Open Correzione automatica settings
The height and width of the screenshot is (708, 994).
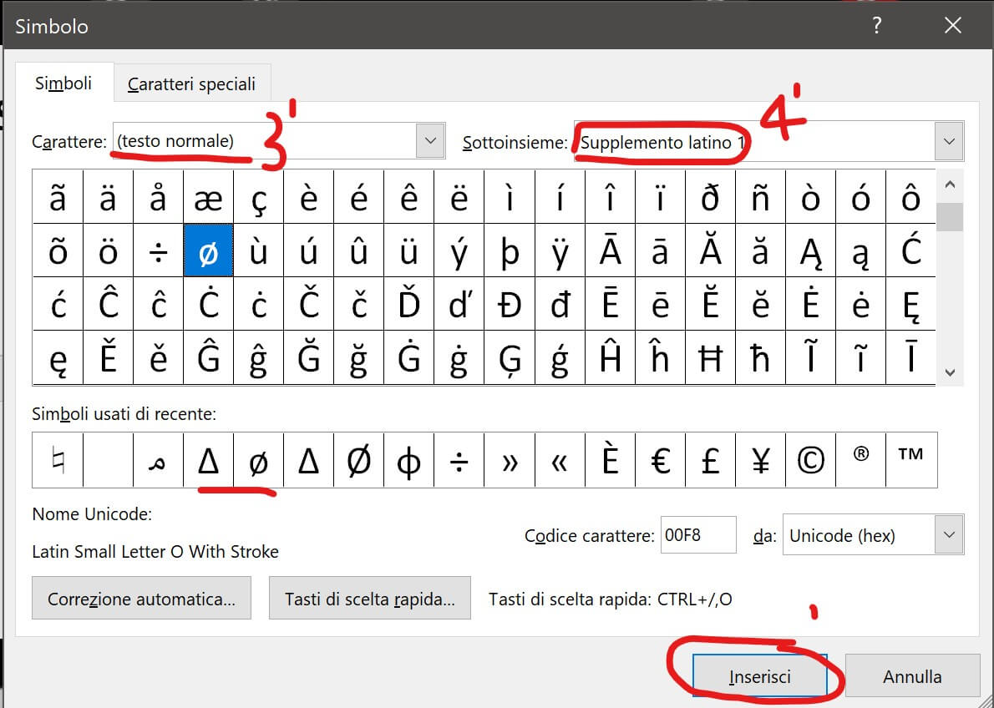pos(141,598)
